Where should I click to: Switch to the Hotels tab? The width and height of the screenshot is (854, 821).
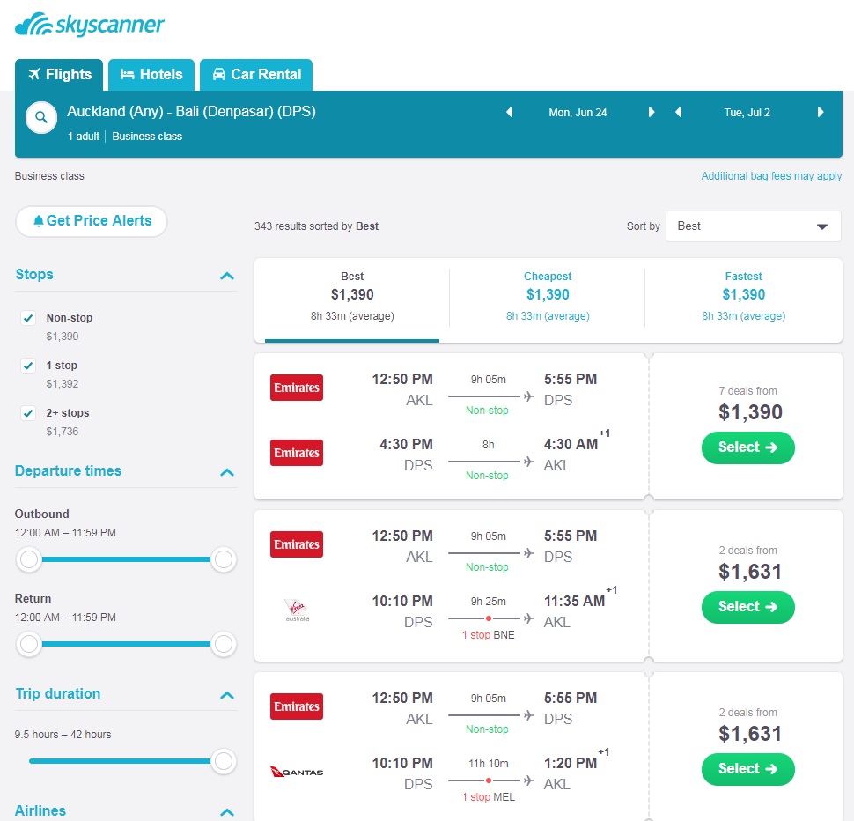151,75
